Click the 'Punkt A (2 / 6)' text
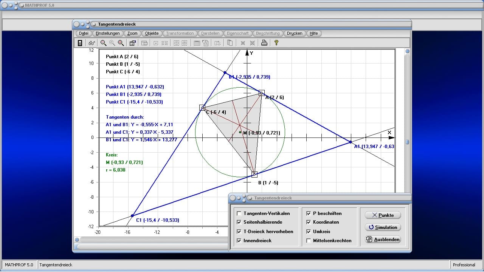This screenshot has width=484, height=272. pyautogui.click(x=122, y=57)
